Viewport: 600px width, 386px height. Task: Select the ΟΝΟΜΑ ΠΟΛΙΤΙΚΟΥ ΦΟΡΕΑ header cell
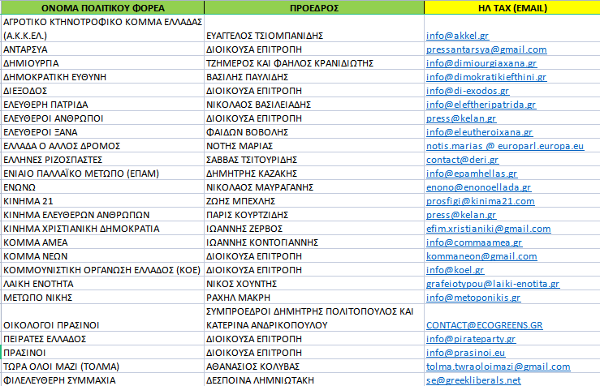101,7
